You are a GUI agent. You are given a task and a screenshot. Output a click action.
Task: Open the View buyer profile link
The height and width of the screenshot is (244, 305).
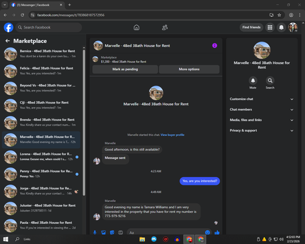[173, 135]
